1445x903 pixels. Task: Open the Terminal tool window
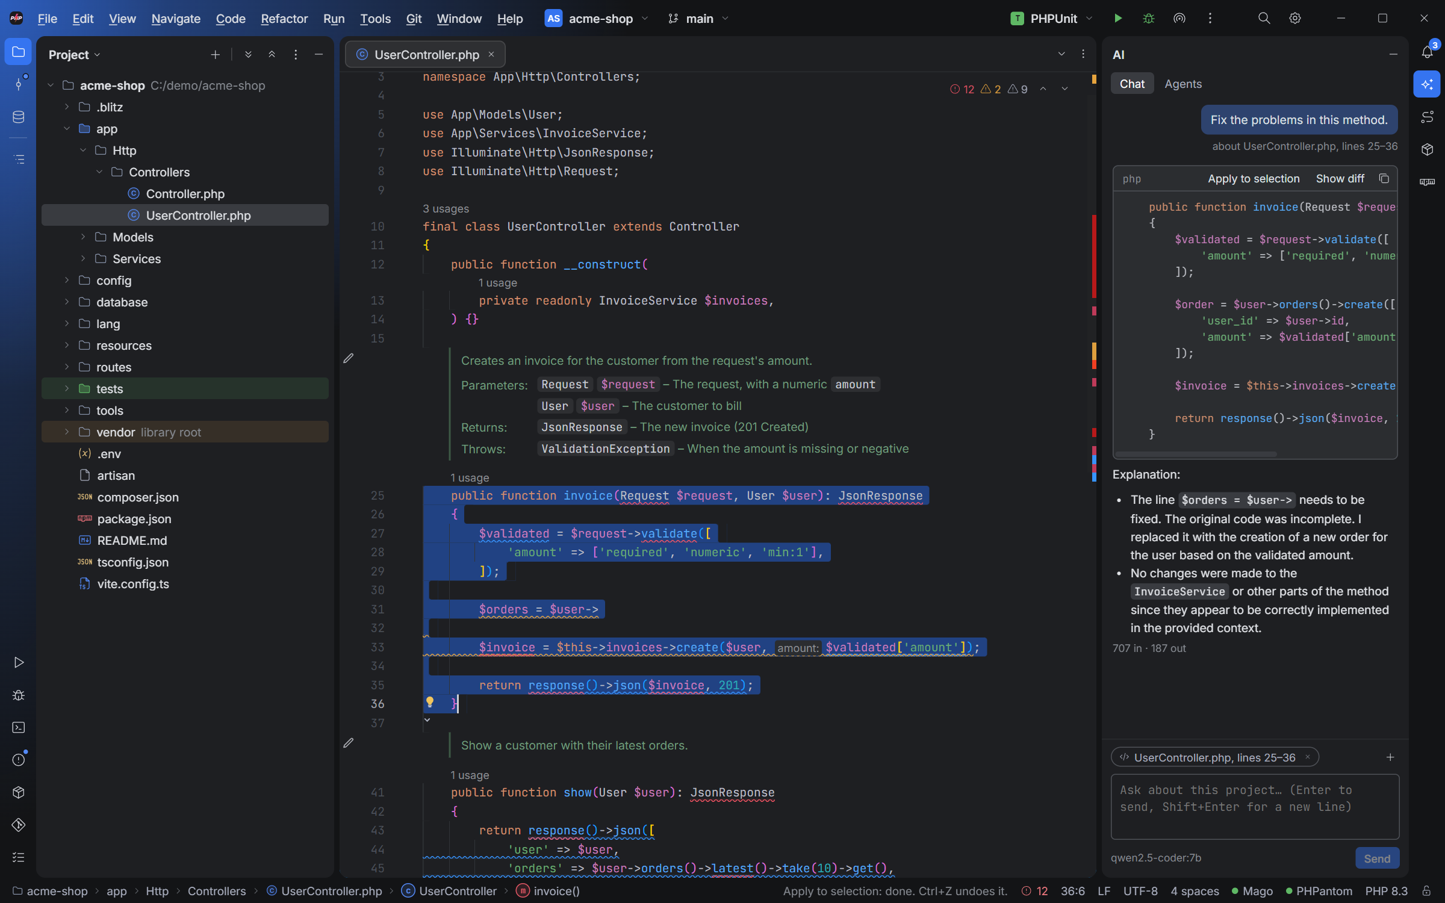(x=18, y=727)
